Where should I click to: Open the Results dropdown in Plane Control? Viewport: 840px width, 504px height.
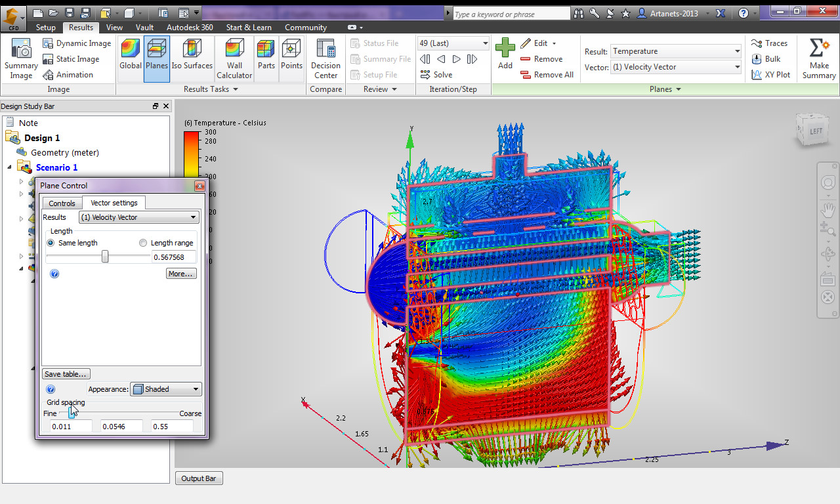click(x=138, y=217)
